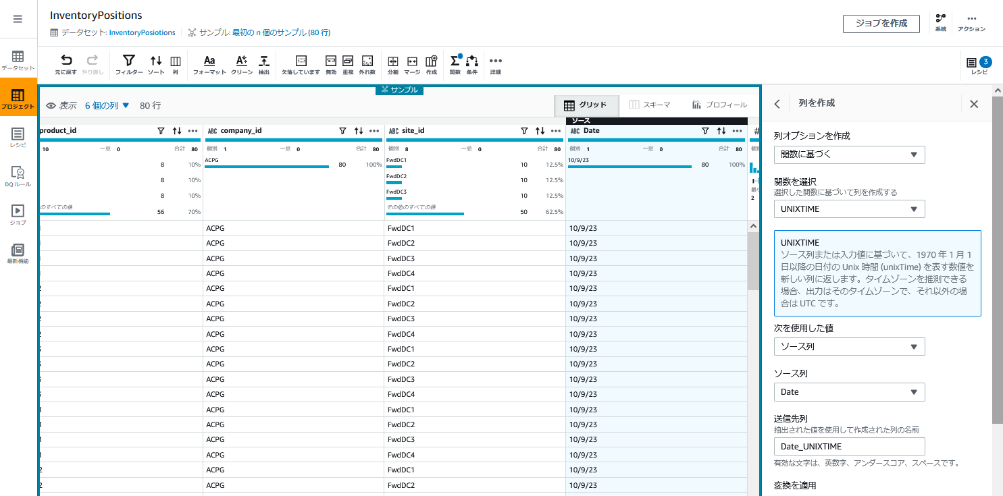Image resolution: width=1003 pixels, height=496 pixels.
Task: Go back from the 列を作成 panel
Action: pos(777,104)
